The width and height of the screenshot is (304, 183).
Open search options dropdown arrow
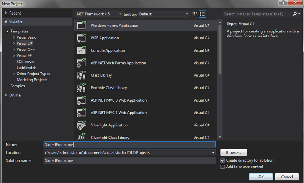coord(299,14)
